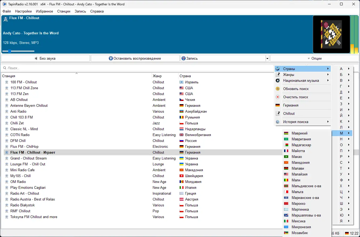
Task: Click the TapinRadio app icon in the title bar
Action: tap(5, 4)
